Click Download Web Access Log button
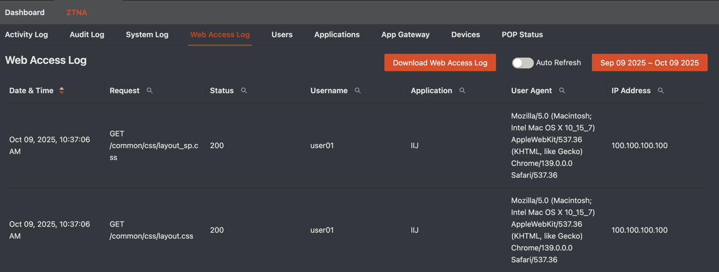The width and height of the screenshot is (719, 272). pos(440,63)
